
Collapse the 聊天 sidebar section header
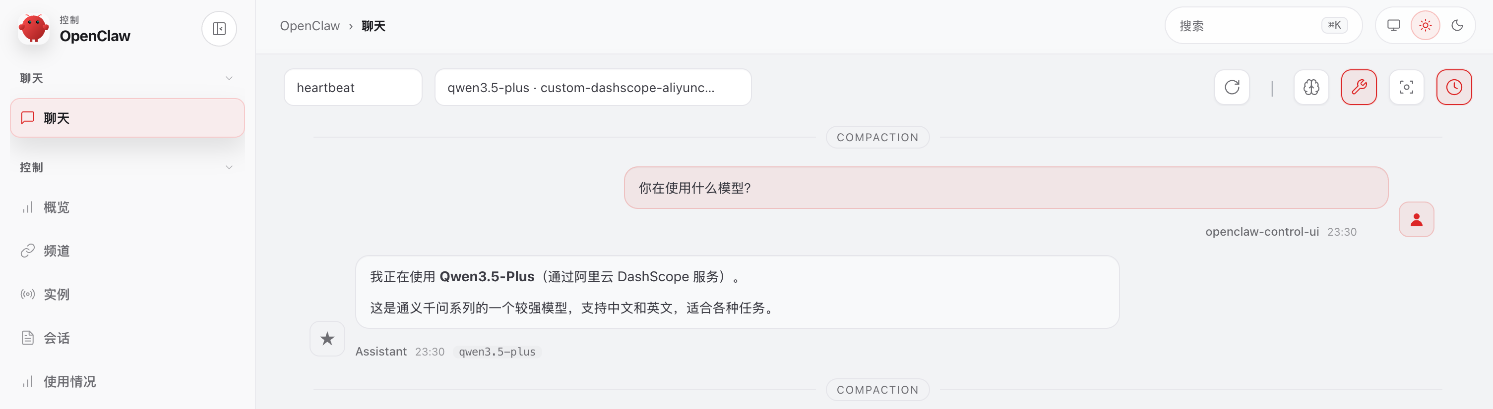(229, 78)
